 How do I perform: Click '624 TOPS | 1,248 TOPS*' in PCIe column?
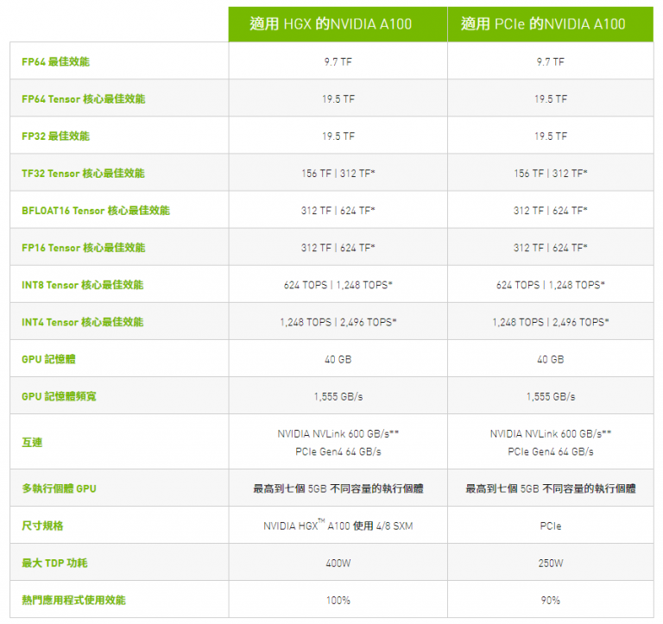point(551,285)
